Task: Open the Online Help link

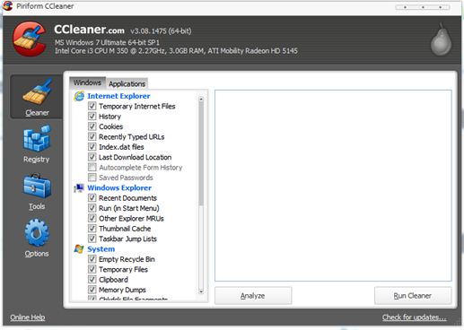Action: coord(28,317)
